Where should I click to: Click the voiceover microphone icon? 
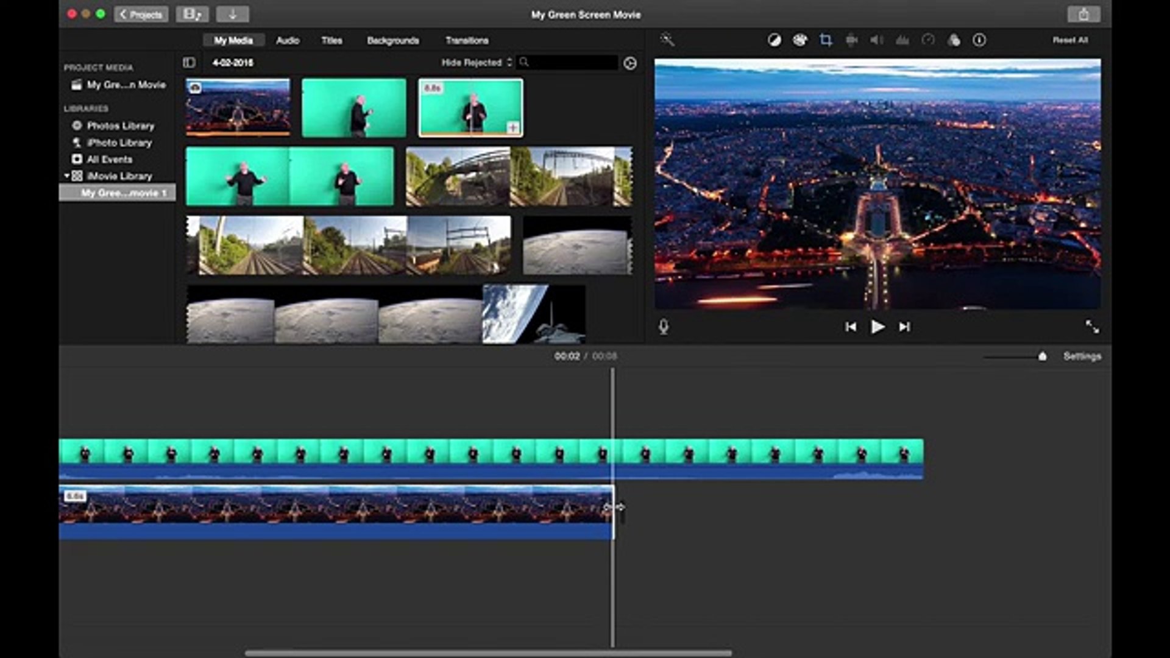click(664, 327)
